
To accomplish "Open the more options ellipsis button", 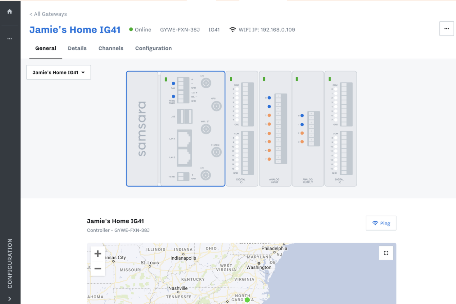I will point(446,28).
